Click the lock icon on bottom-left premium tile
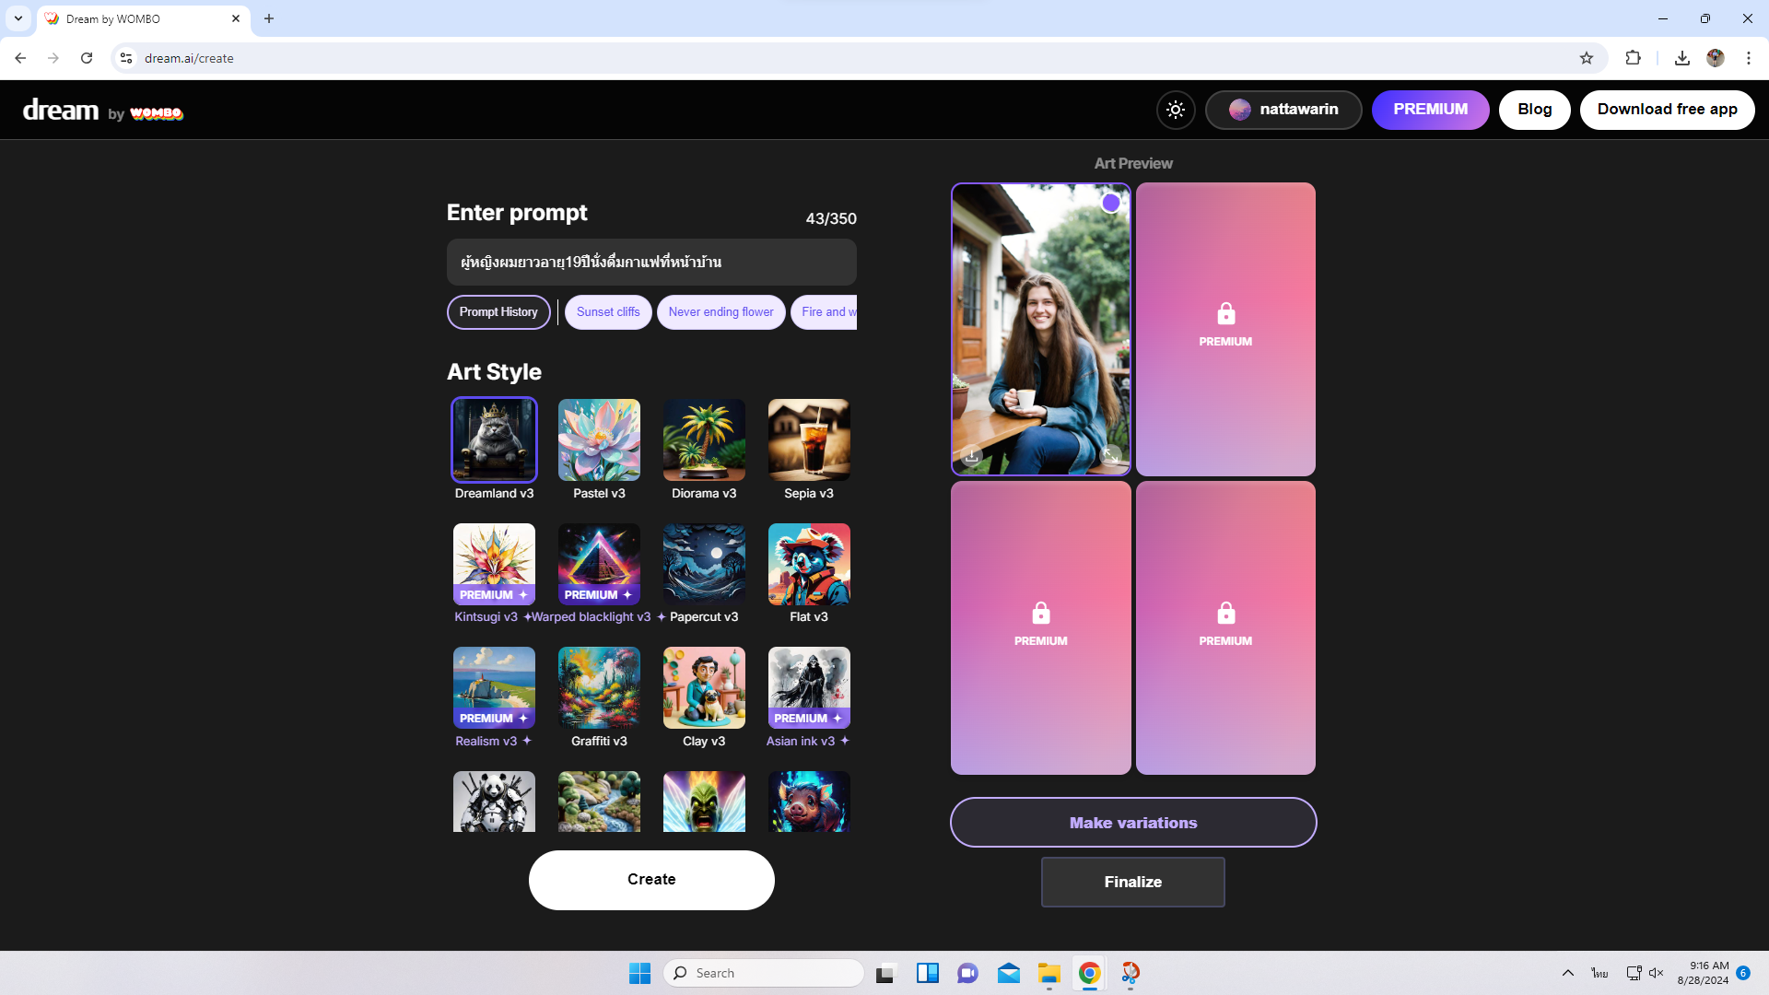Viewport: 1769px width, 995px height. (1040, 614)
